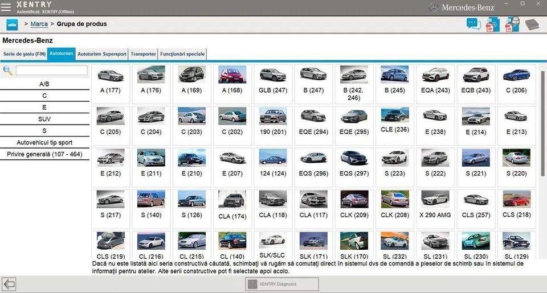Switch to Transporter tab

(143, 54)
